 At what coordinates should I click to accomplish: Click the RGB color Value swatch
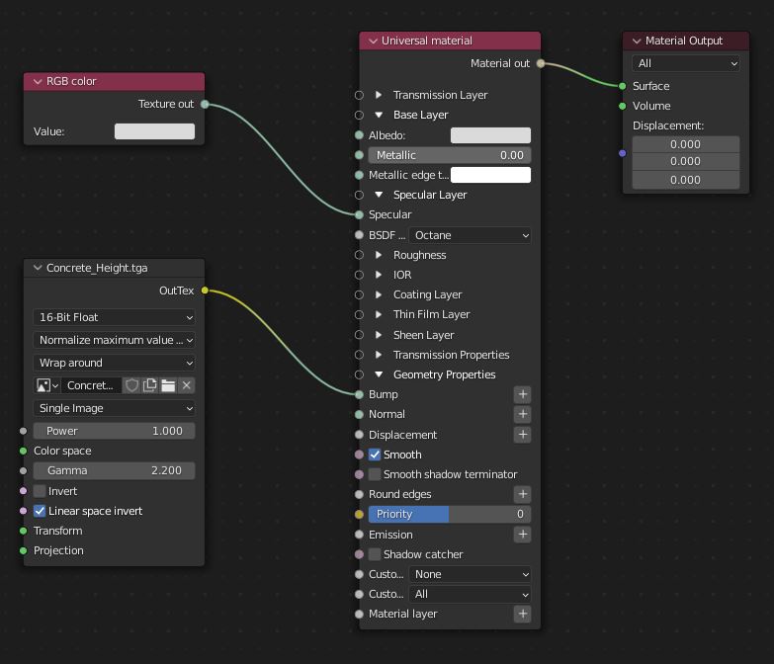point(154,131)
